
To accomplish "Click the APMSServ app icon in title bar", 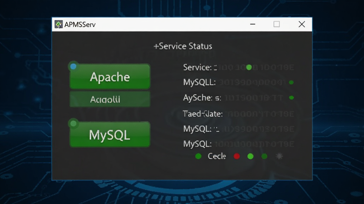I will click(59, 24).
